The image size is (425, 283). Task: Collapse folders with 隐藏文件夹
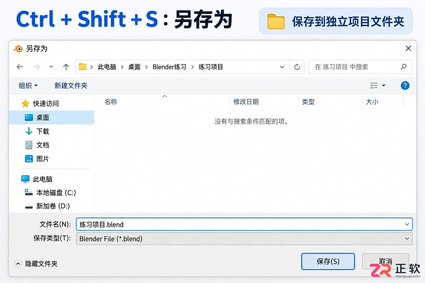36,264
